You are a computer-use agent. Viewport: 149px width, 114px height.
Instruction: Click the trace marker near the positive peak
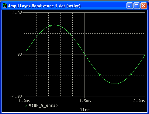coord(50,26)
